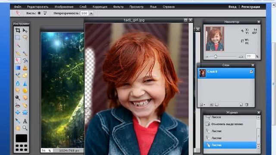The width and height of the screenshot is (276, 155).
Task: Delete the layer with the trash icon
Action: 247,105
